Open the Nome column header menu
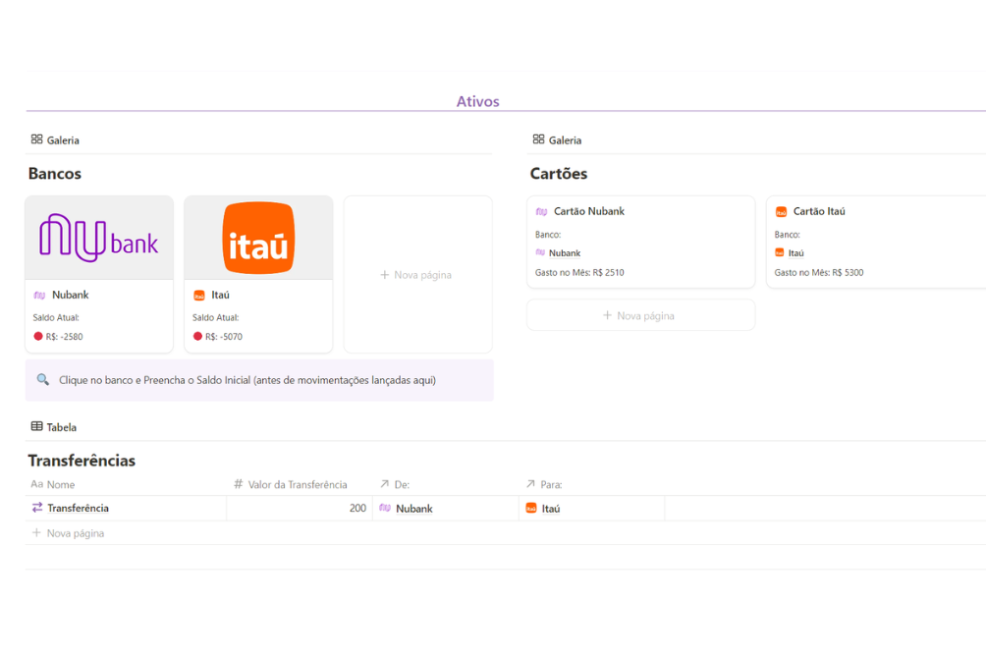 [60, 484]
